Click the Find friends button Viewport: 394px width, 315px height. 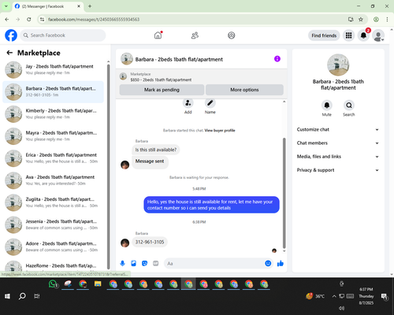pos(324,35)
